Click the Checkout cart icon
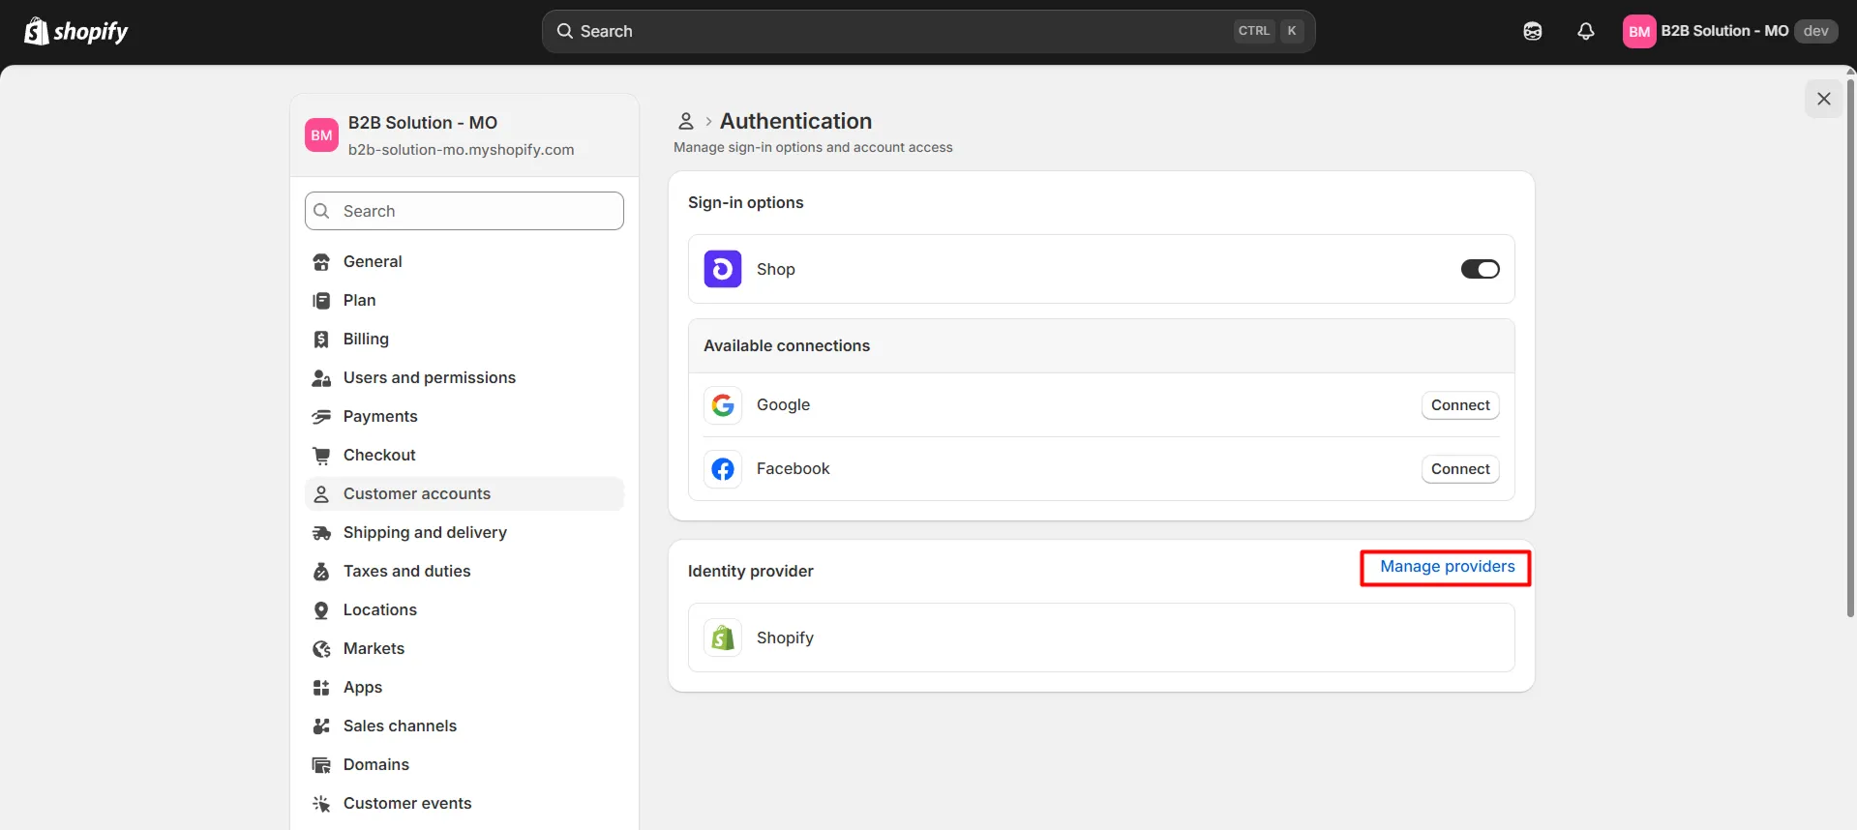Image resolution: width=1857 pixels, height=830 pixels. (321, 456)
